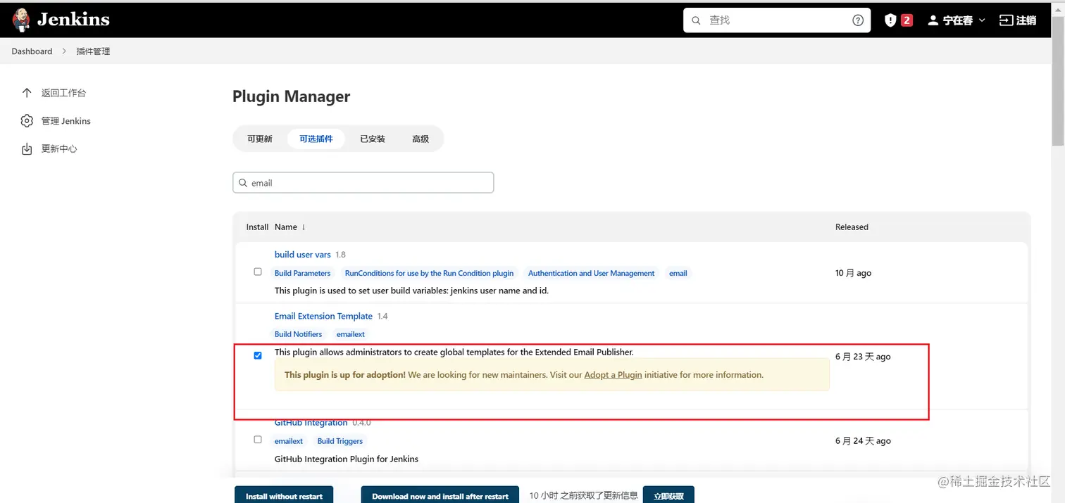
Task: Open the Email Extension Template plugin link
Action: click(323, 316)
